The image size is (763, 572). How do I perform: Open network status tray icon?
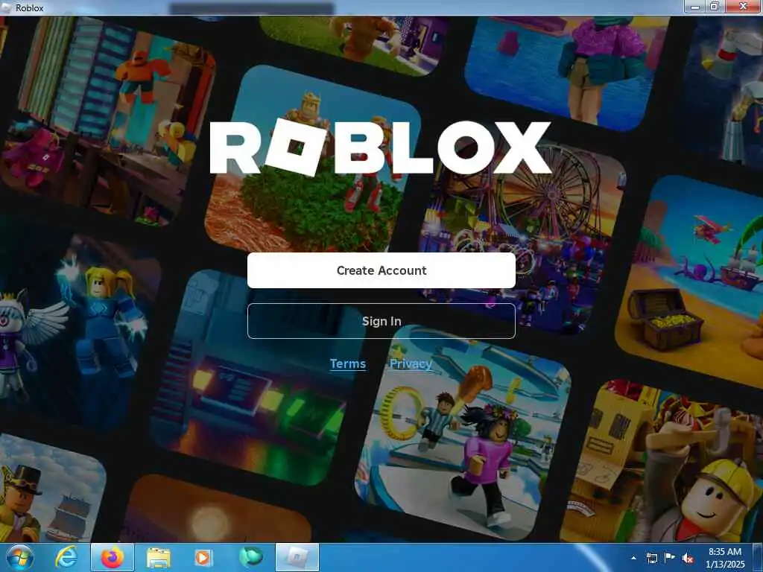[651, 558]
